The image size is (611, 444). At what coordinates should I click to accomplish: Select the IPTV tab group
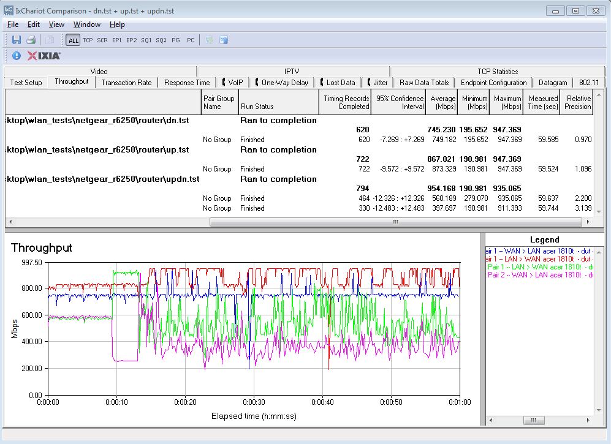click(292, 71)
